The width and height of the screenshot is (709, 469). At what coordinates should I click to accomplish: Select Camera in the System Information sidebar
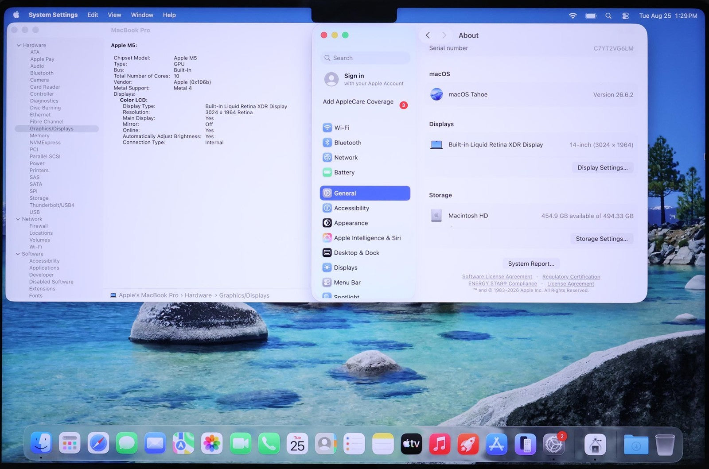coord(39,80)
